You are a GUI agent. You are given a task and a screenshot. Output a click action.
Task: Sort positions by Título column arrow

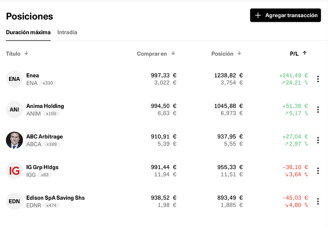[x=26, y=53]
